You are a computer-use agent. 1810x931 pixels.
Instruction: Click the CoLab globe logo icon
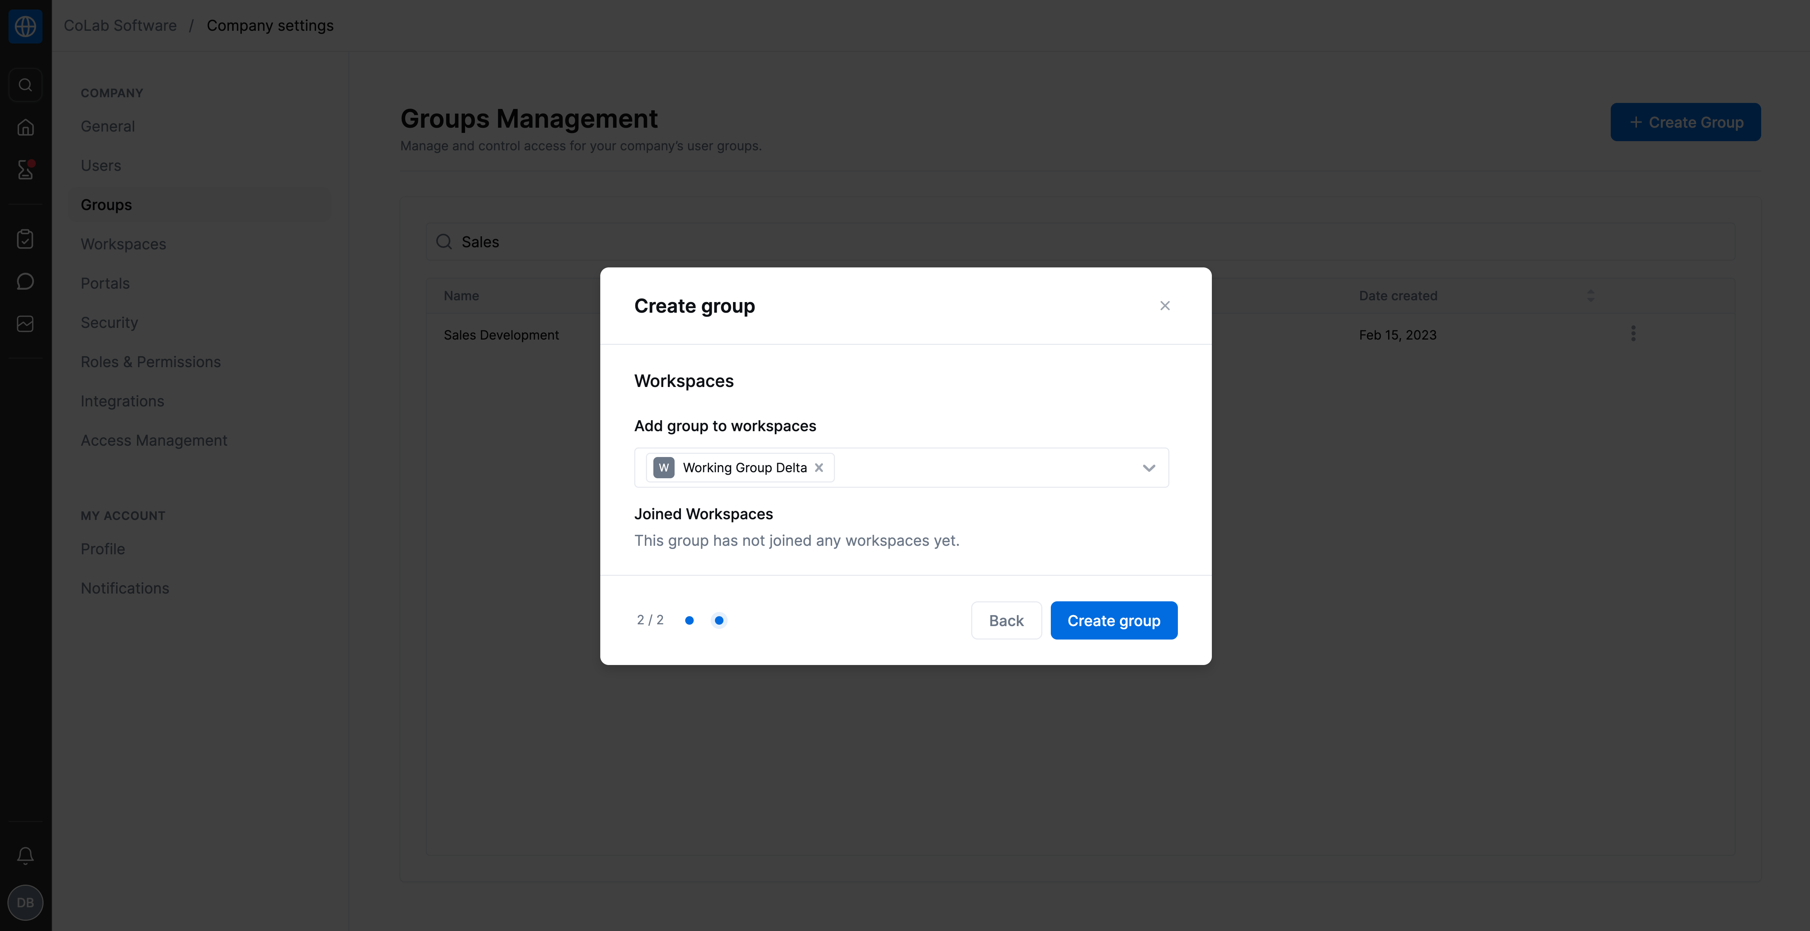pos(25,26)
